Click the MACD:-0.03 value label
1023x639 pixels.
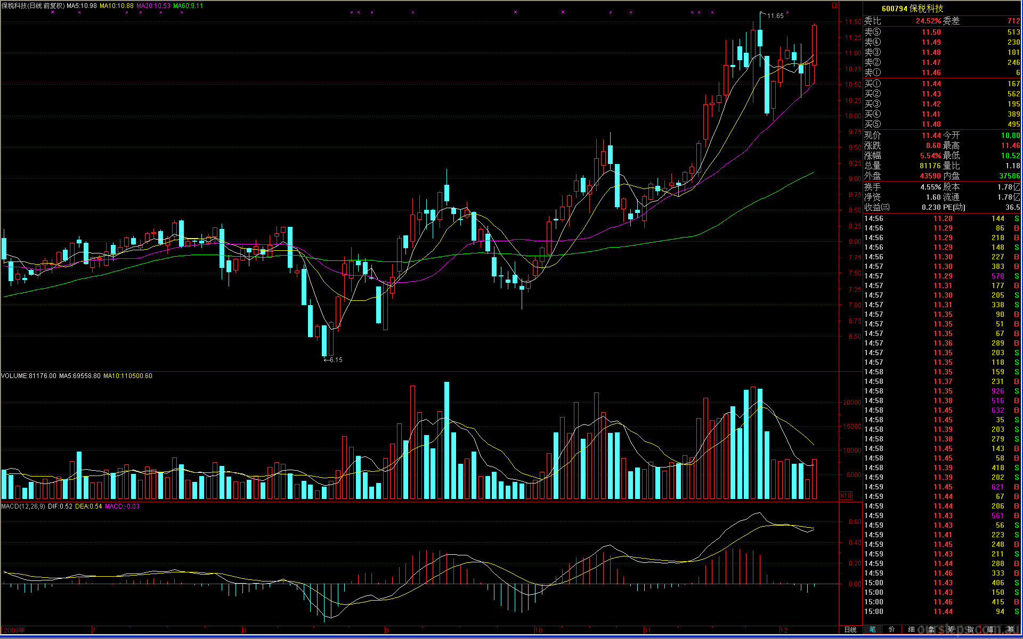pos(122,506)
